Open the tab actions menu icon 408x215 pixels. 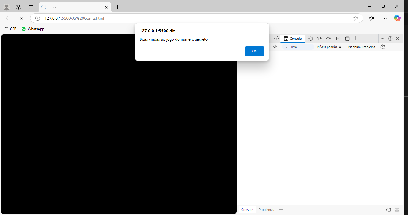coord(31,7)
